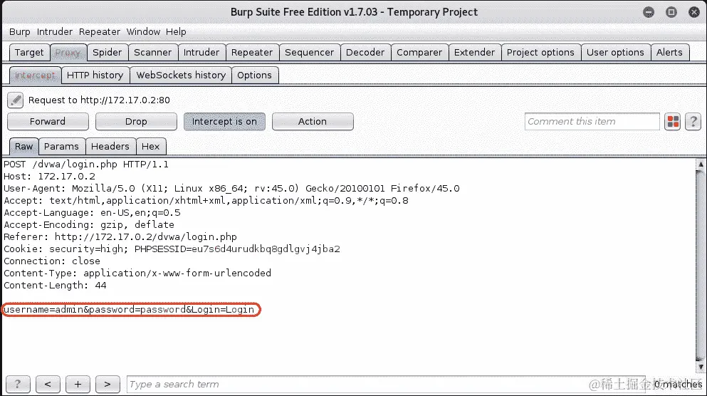Toggle the Intercept is on button
The width and height of the screenshot is (707, 396).
tap(224, 122)
